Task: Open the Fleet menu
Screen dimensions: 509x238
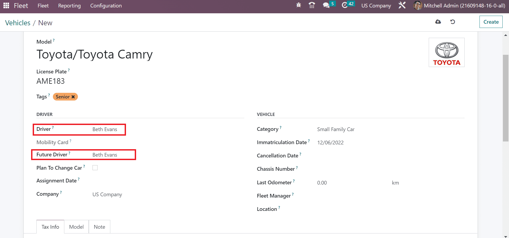Action: pos(43,6)
